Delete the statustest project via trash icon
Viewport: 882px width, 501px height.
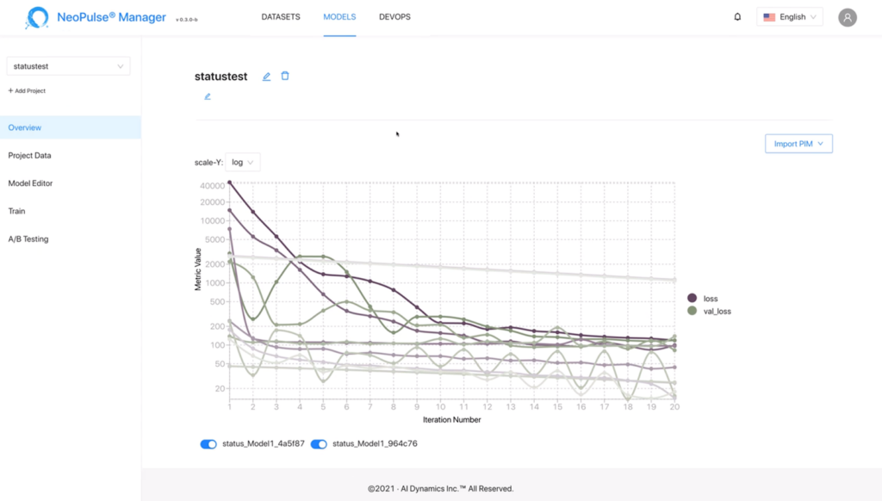tap(285, 76)
